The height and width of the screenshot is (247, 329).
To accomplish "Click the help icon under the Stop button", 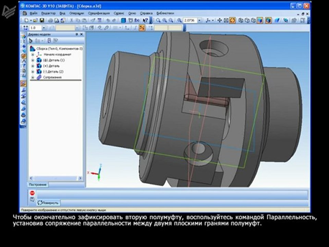I will (32, 200).
